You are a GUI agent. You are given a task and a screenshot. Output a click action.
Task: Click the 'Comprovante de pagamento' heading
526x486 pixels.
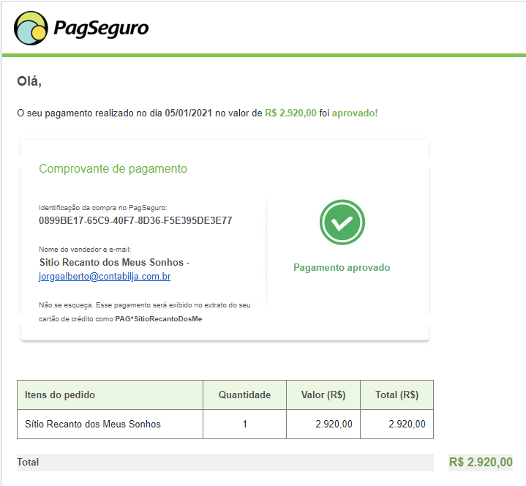[113, 168]
